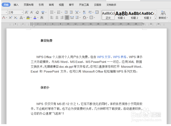Toggle justified alignment
Screen dimensions: 171x126
point(67,18)
